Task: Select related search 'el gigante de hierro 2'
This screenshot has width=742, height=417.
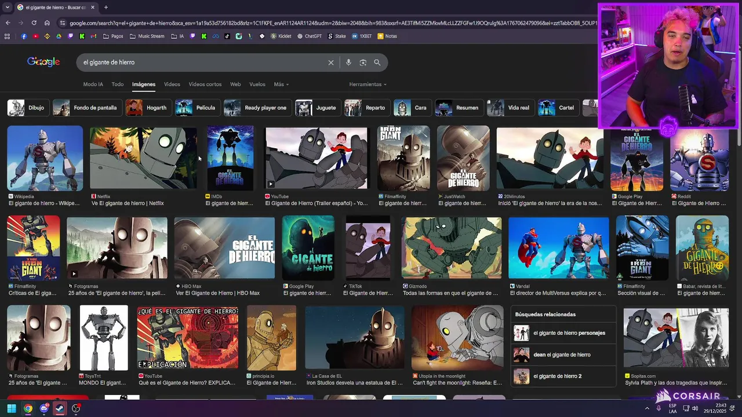Action: [563, 376]
